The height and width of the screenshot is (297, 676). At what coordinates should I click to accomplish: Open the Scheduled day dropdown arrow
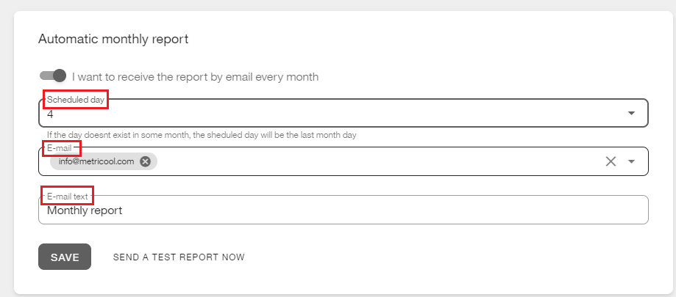pos(631,113)
